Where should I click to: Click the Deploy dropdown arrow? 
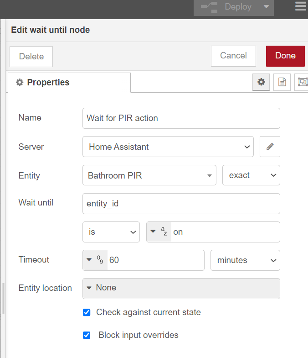[x=266, y=7]
